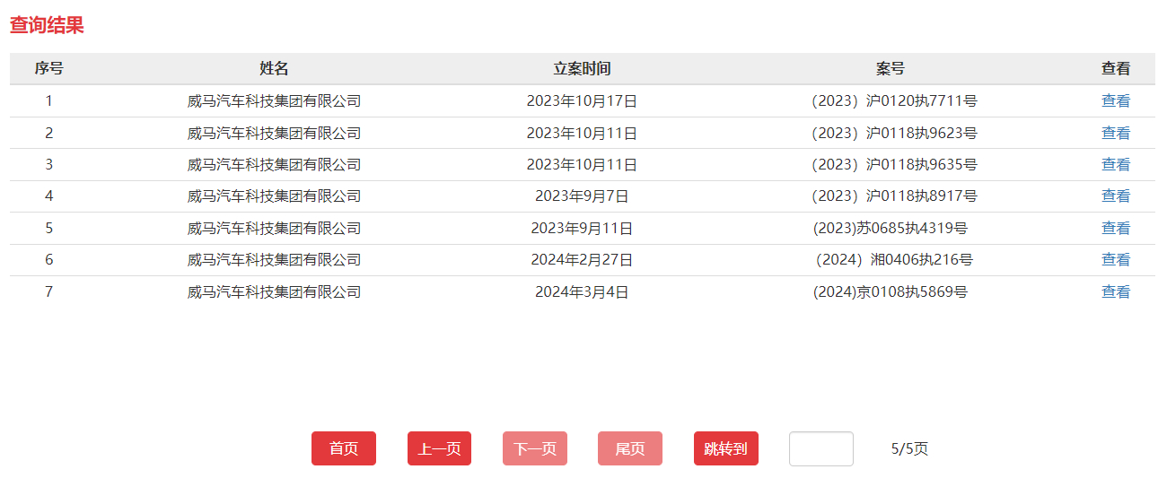This screenshot has width=1167, height=478.
Task: Go to first page with 首页 button
Action: coord(343,448)
